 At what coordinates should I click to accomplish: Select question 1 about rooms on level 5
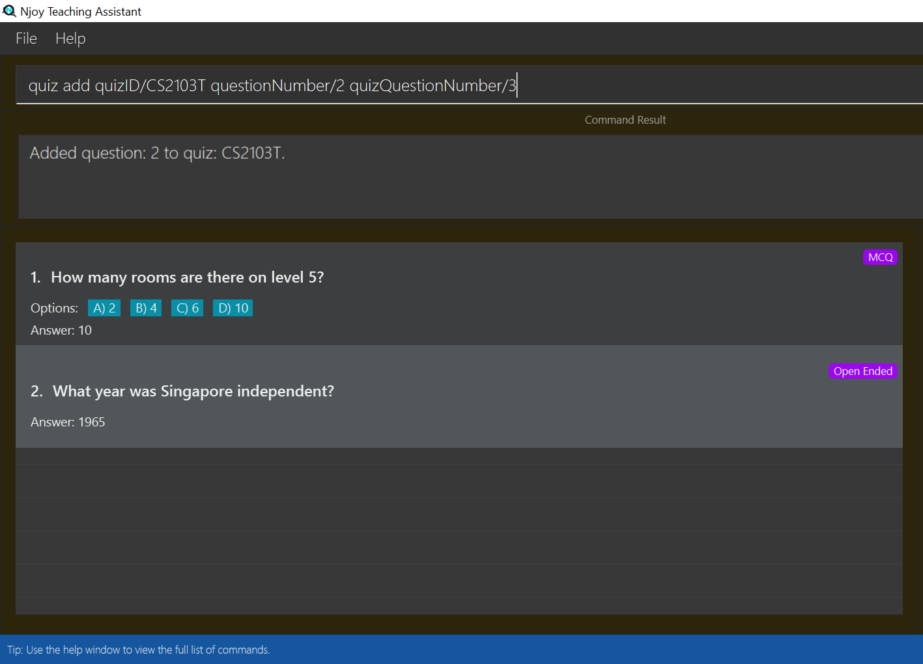(459, 294)
